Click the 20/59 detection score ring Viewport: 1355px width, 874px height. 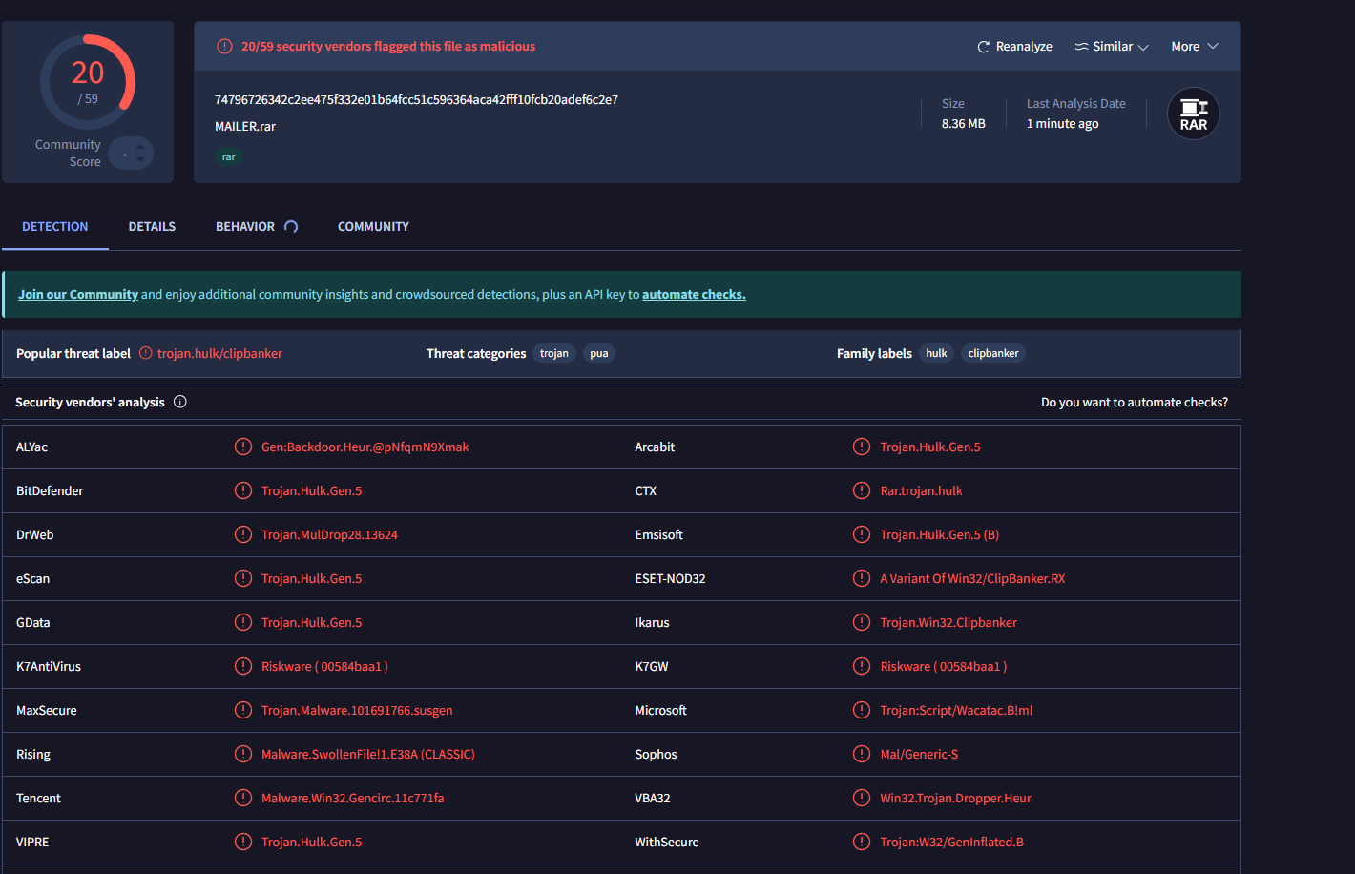click(88, 82)
